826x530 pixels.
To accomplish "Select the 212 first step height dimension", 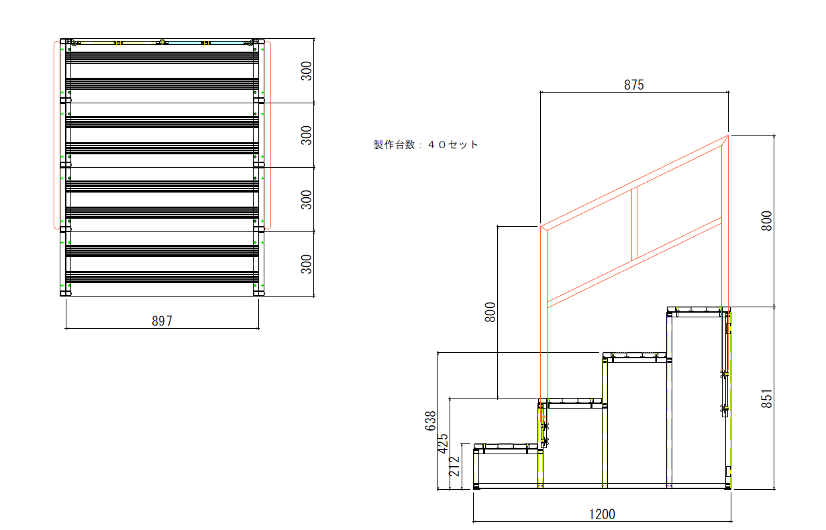I will click(x=455, y=466).
